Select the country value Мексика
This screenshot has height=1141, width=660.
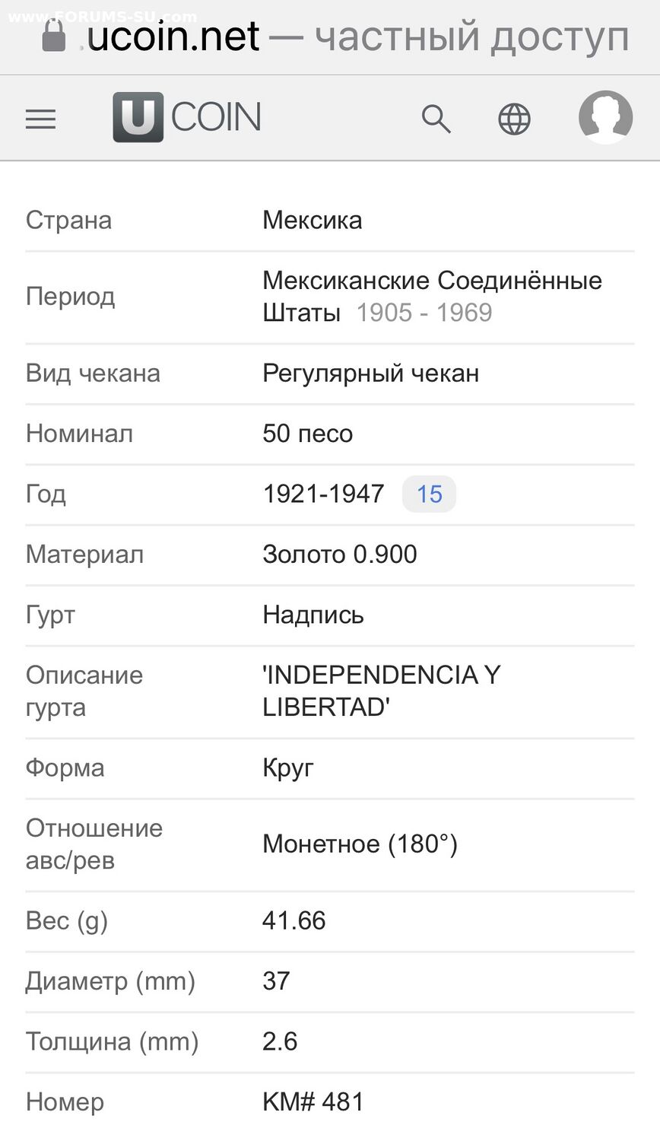[x=312, y=221]
